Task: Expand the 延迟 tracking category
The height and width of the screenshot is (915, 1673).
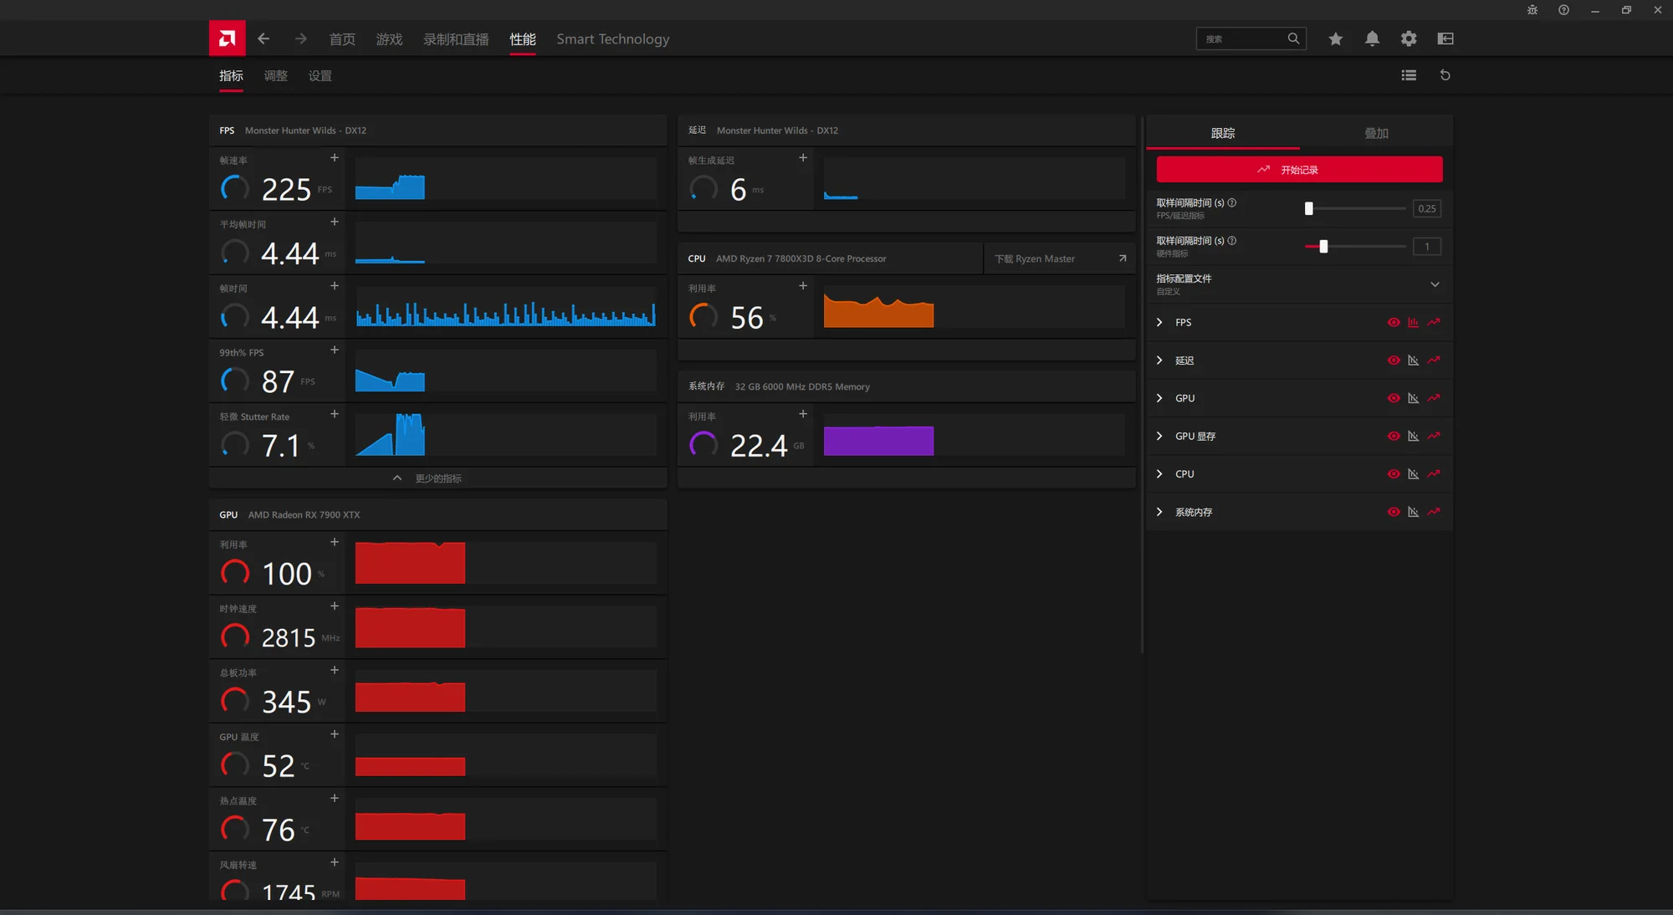Action: point(1159,360)
